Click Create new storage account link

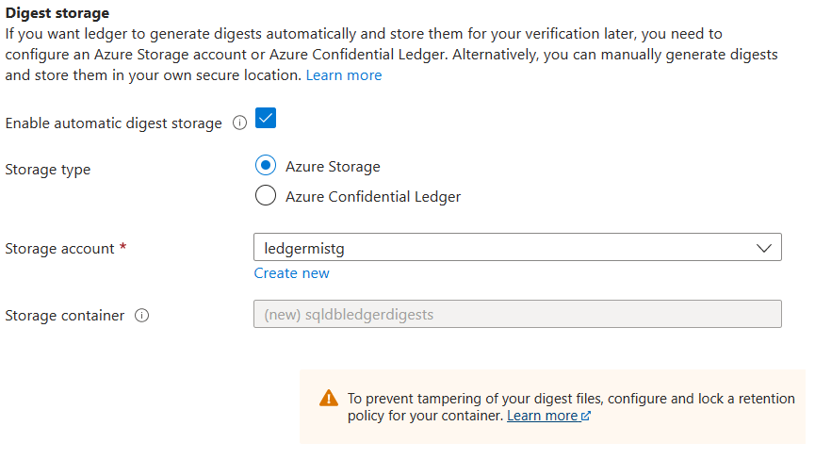(x=291, y=273)
